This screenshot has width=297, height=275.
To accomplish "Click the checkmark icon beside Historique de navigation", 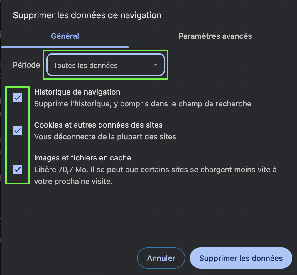I will point(18,98).
